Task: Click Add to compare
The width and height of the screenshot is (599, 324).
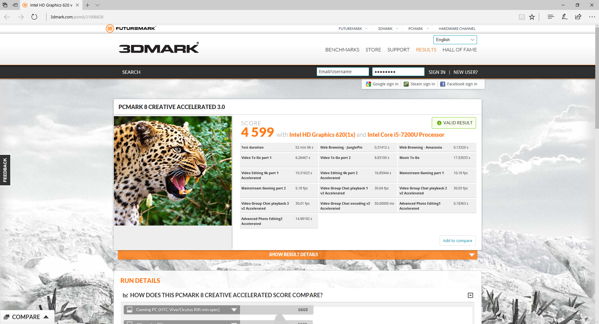Action: (457, 241)
